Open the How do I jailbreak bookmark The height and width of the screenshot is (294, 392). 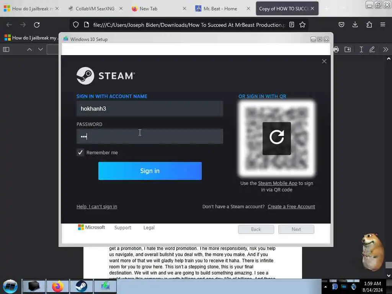point(31,38)
